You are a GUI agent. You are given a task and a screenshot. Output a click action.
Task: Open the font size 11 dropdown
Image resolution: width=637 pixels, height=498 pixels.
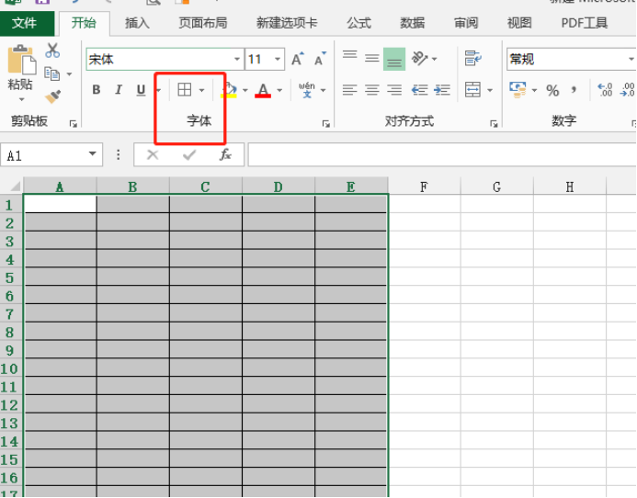pos(278,60)
